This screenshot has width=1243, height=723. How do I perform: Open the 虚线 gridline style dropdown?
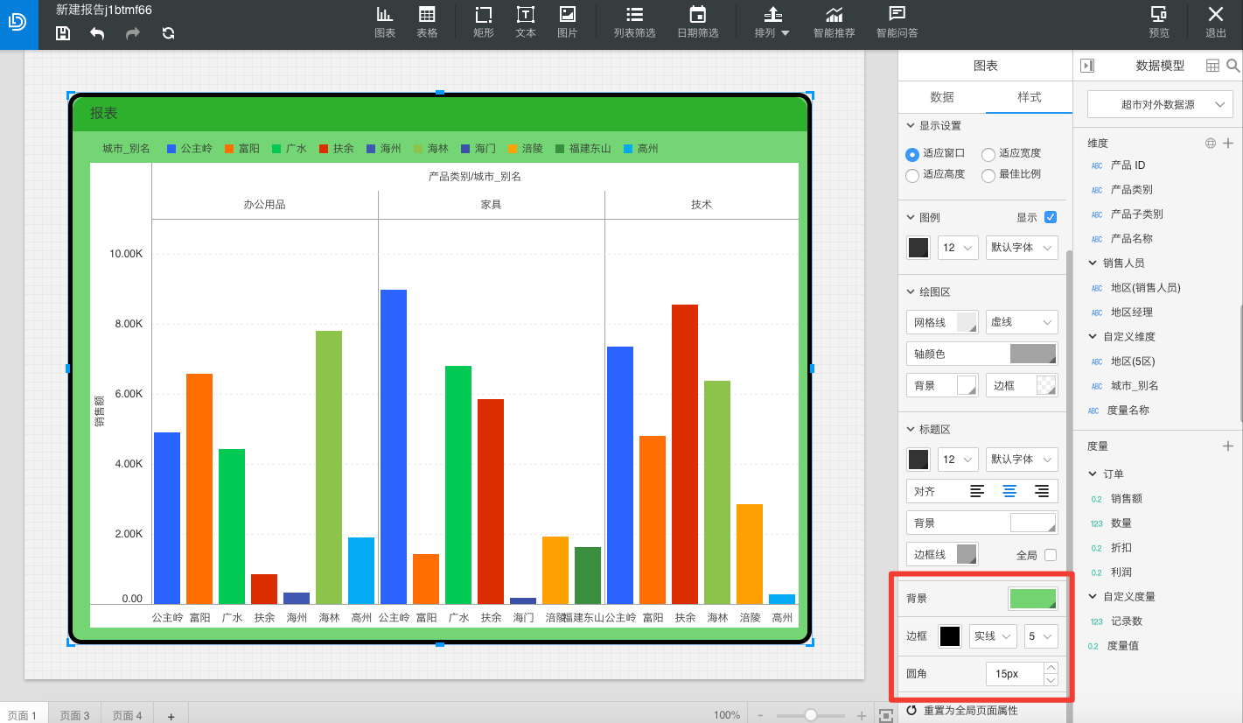1022,322
